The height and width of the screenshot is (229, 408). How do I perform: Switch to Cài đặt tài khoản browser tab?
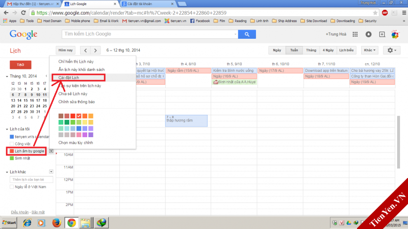147,4
